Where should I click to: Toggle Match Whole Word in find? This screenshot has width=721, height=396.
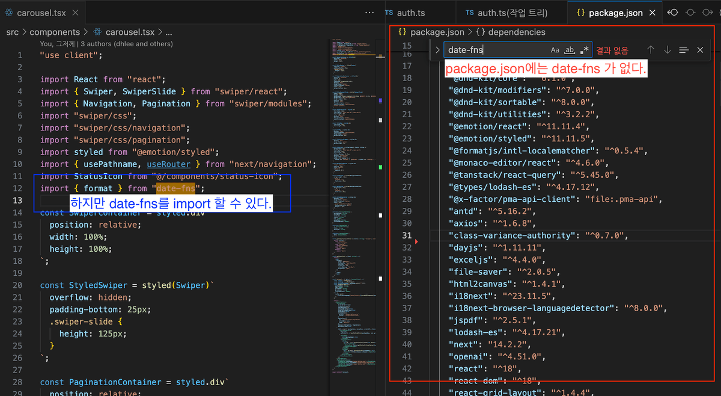coord(571,50)
